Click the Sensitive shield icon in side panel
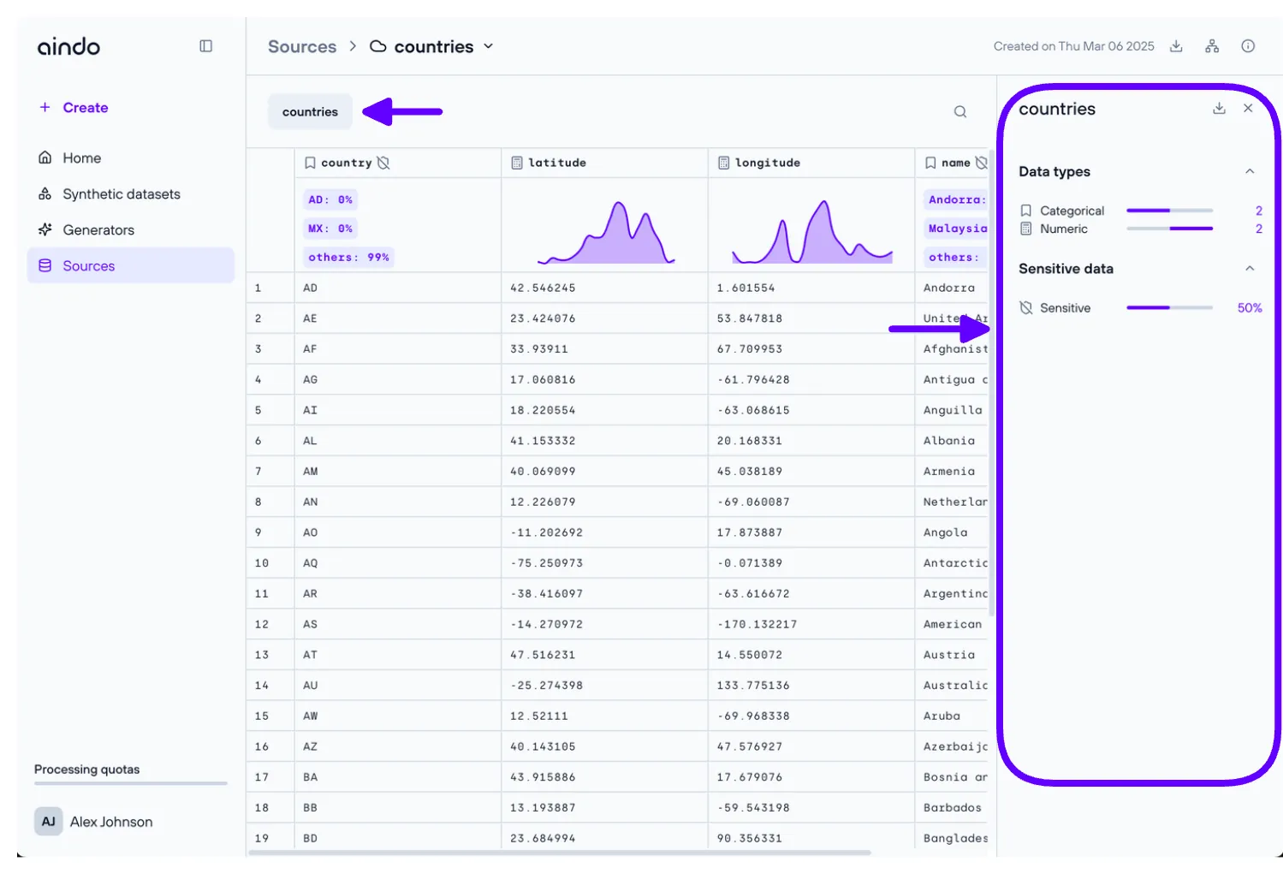Image resolution: width=1283 pixels, height=874 pixels. [x=1026, y=308]
